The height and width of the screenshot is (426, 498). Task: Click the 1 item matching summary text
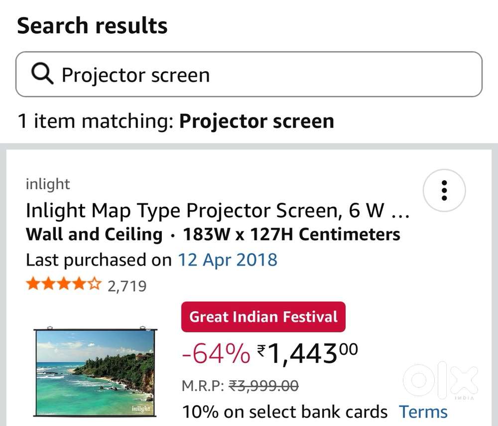point(176,121)
